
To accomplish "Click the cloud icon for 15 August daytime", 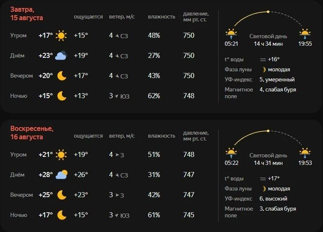I will [61, 56].
